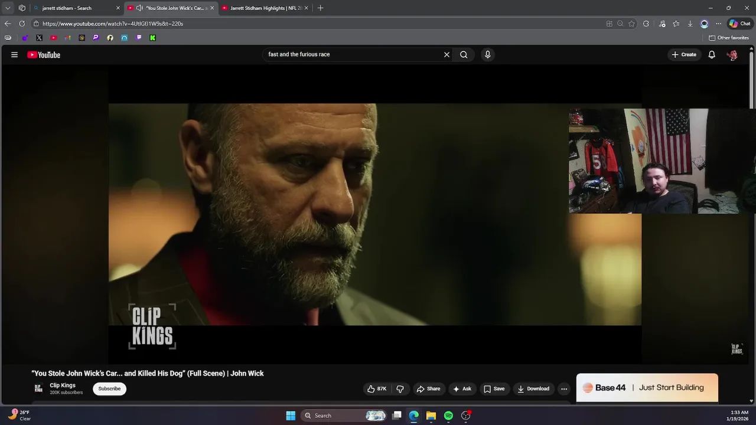756x425 pixels.
Task: Like the video with 87K thumbs-up
Action: click(x=377, y=388)
